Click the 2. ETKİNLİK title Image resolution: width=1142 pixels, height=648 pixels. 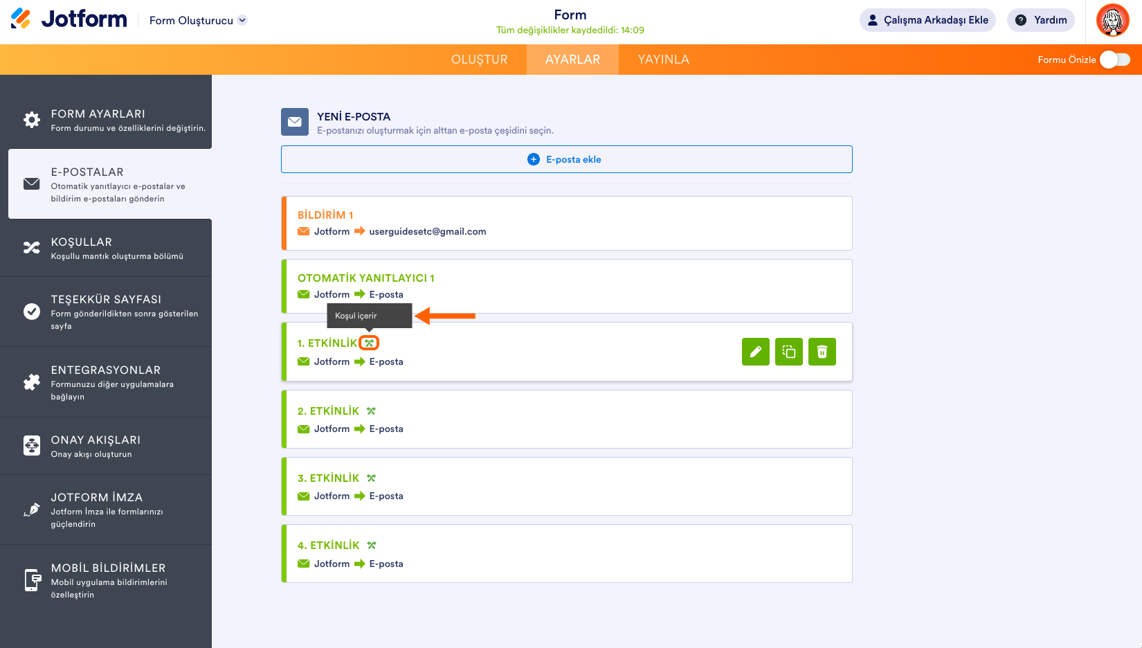(x=329, y=411)
